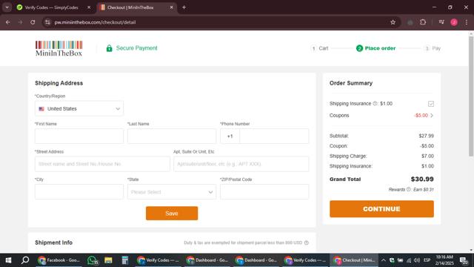This screenshot has width=474, height=267.
Task: Reload the checkout page
Action: [x=33, y=22]
